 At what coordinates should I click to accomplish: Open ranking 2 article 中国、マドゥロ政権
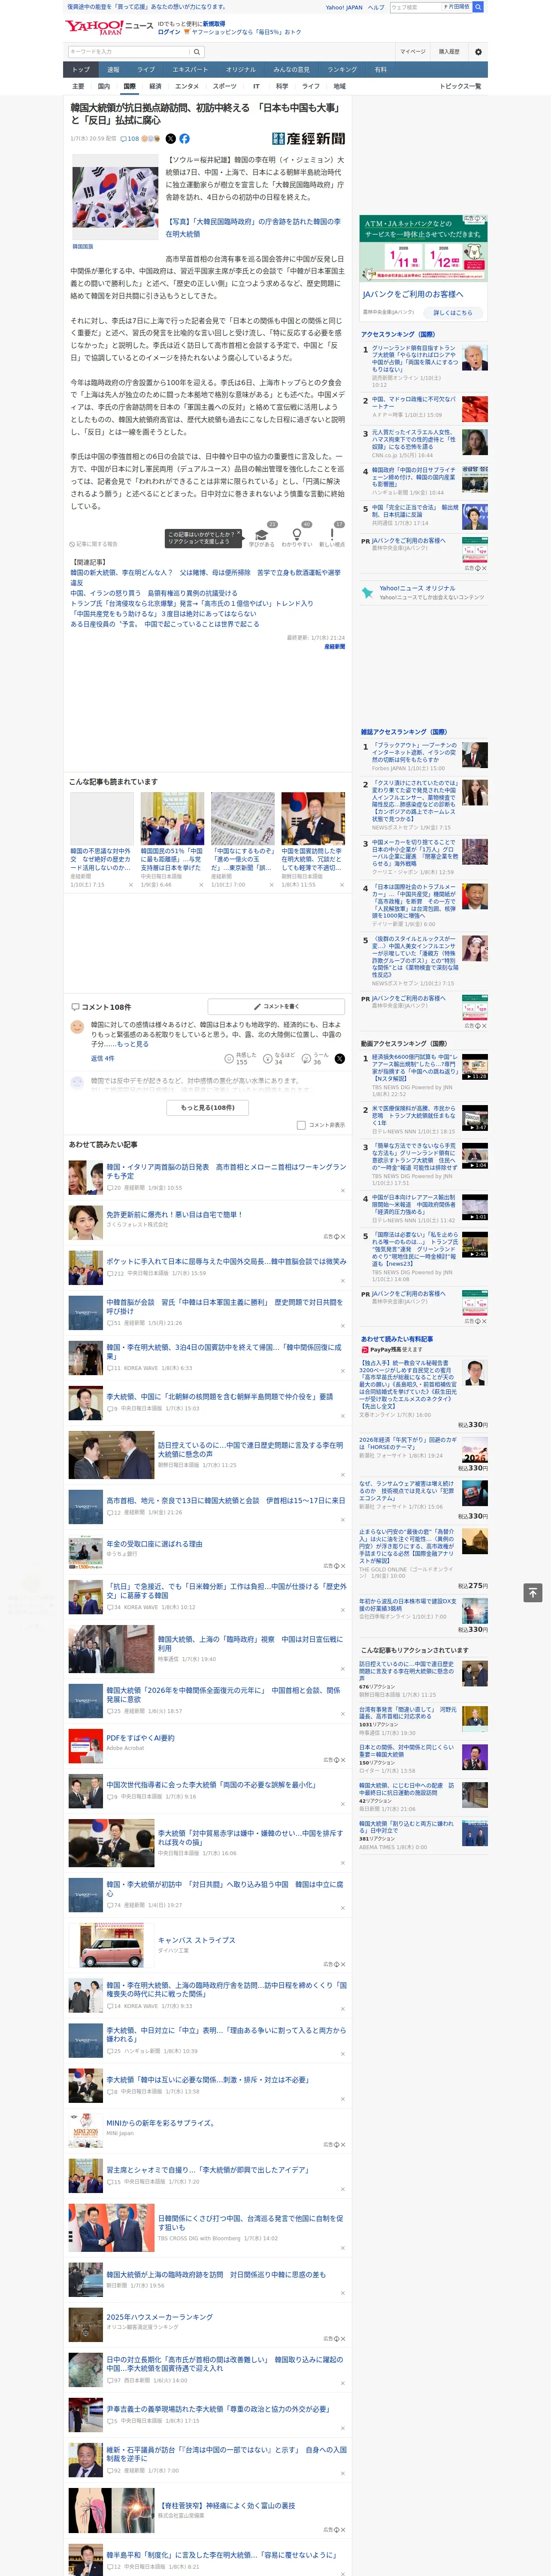point(414,403)
